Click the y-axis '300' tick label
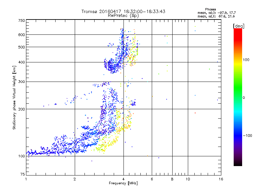 pos(21,82)
